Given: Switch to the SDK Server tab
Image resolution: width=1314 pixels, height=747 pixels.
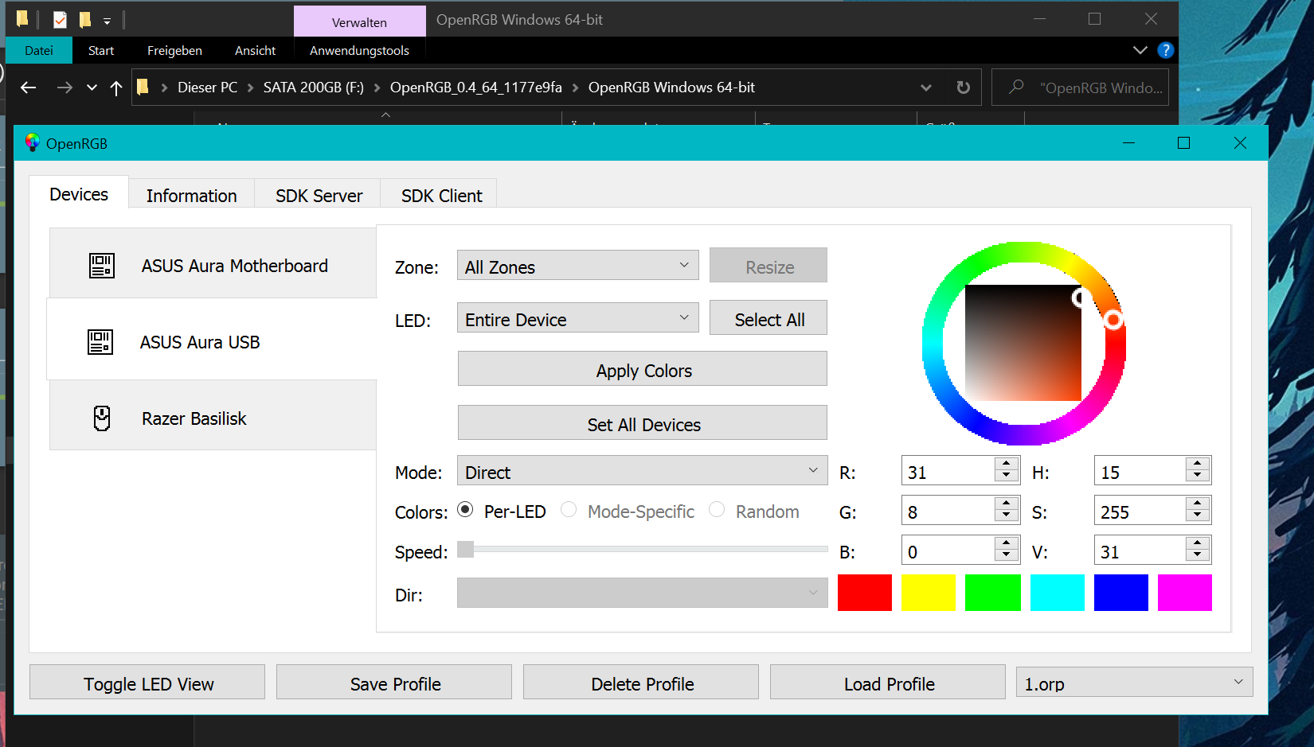Looking at the screenshot, I should (x=319, y=196).
